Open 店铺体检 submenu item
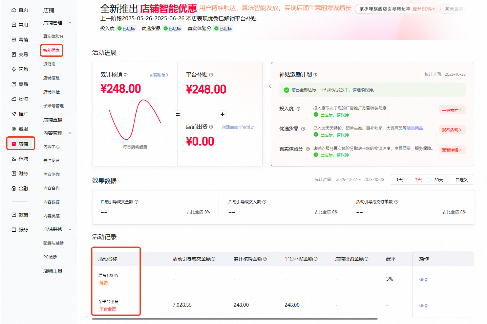Screen dimensions: 487x324 (51, 92)
